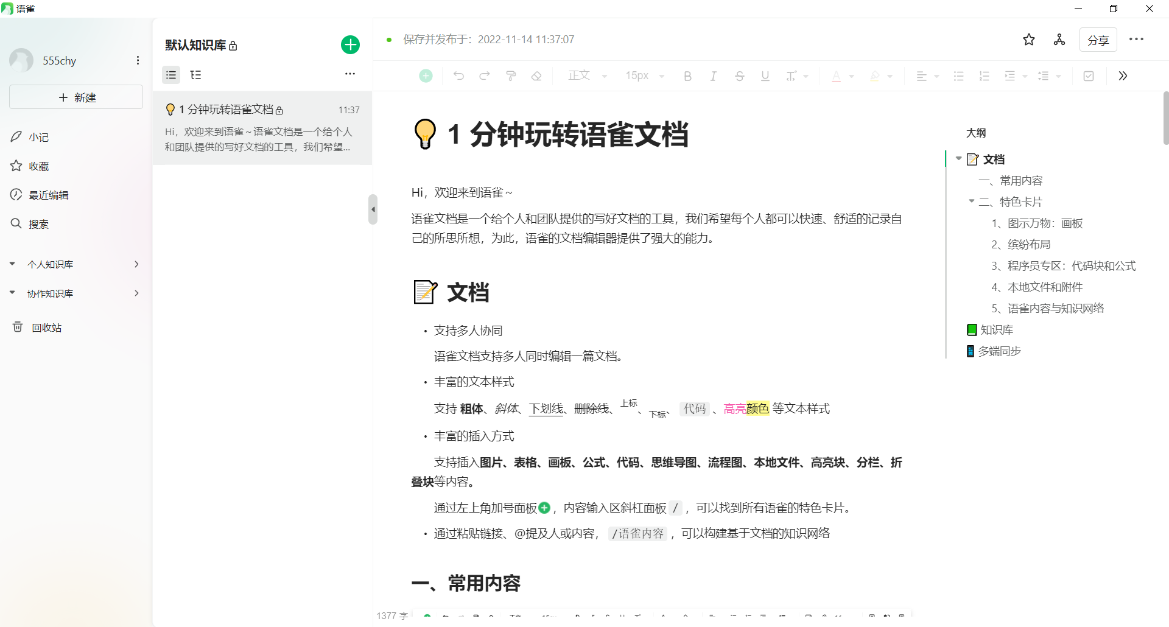Apply the red font color
Image resolution: width=1169 pixels, height=627 pixels.
837,76
